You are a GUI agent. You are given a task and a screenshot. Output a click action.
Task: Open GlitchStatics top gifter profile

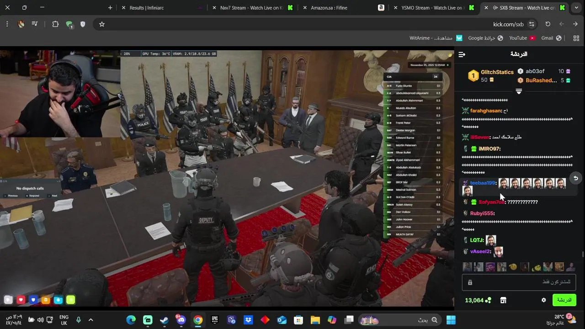(490, 76)
